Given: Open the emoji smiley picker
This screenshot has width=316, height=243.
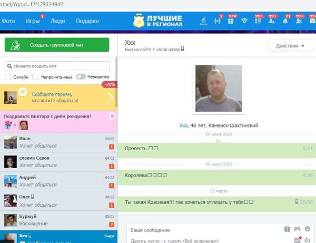Looking at the screenshot, I should coord(297,229).
